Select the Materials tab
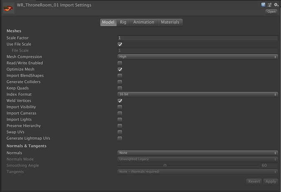This screenshot has height=192, width=281. pyautogui.click(x=170, y=22)
